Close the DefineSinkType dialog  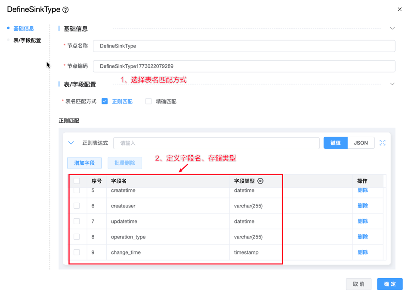point(399,9)
